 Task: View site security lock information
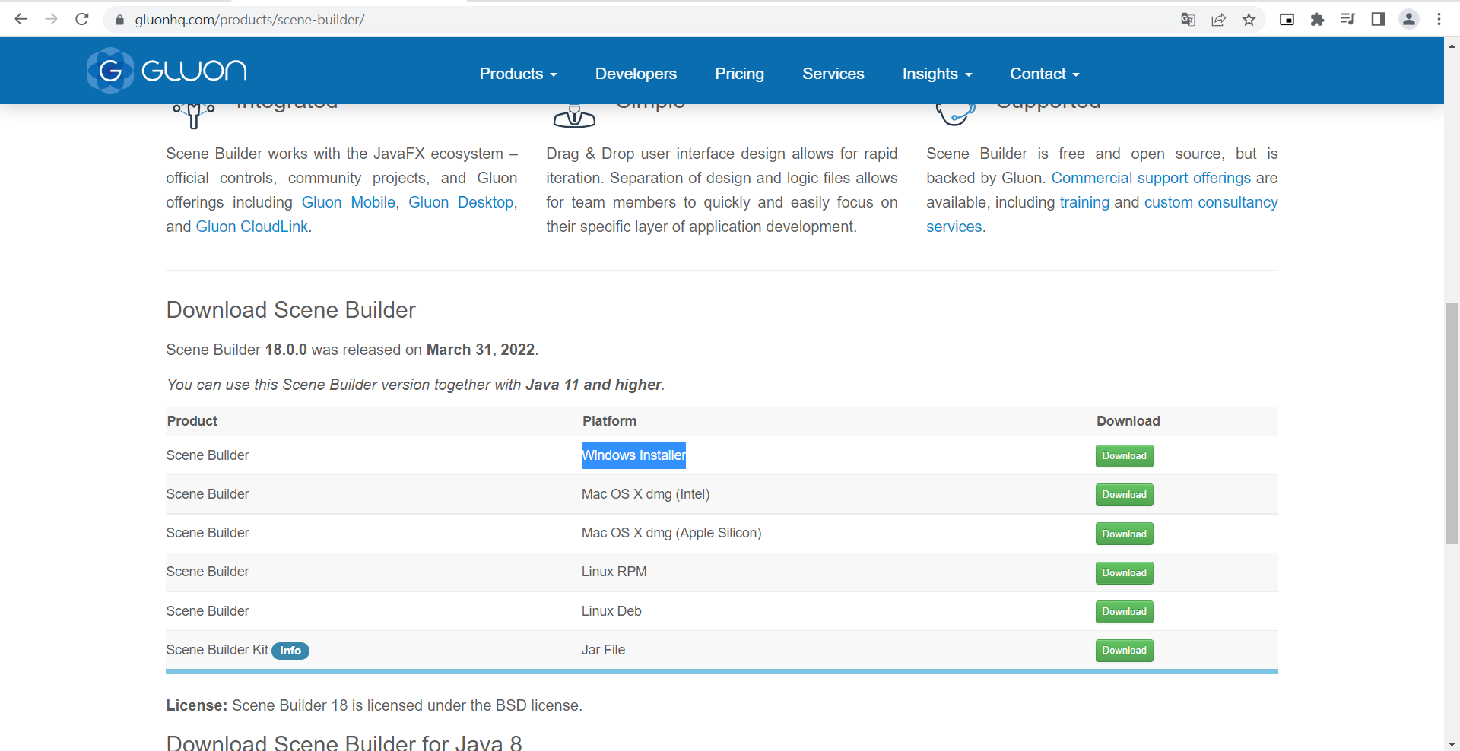(119, 20)
